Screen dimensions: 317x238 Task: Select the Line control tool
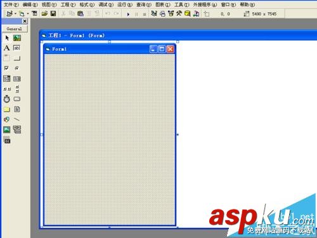click(x=17, y=119)
